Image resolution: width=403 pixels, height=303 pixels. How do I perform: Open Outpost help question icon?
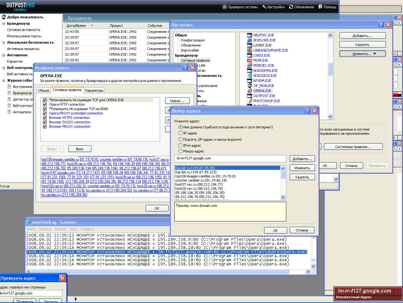tap(320, 7)
